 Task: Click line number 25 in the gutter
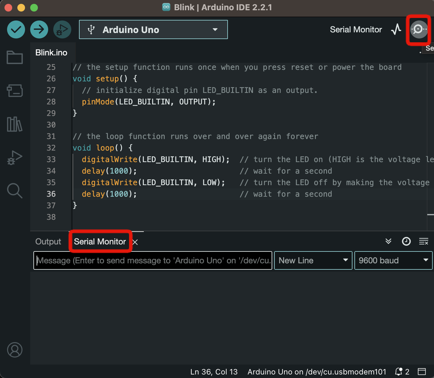pyautogui.click(x=51, y=67)
